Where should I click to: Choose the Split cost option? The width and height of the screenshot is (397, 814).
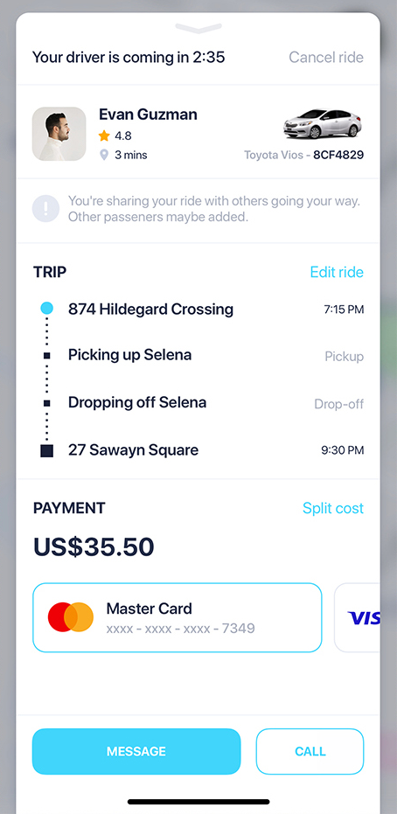tap(333, 508)
